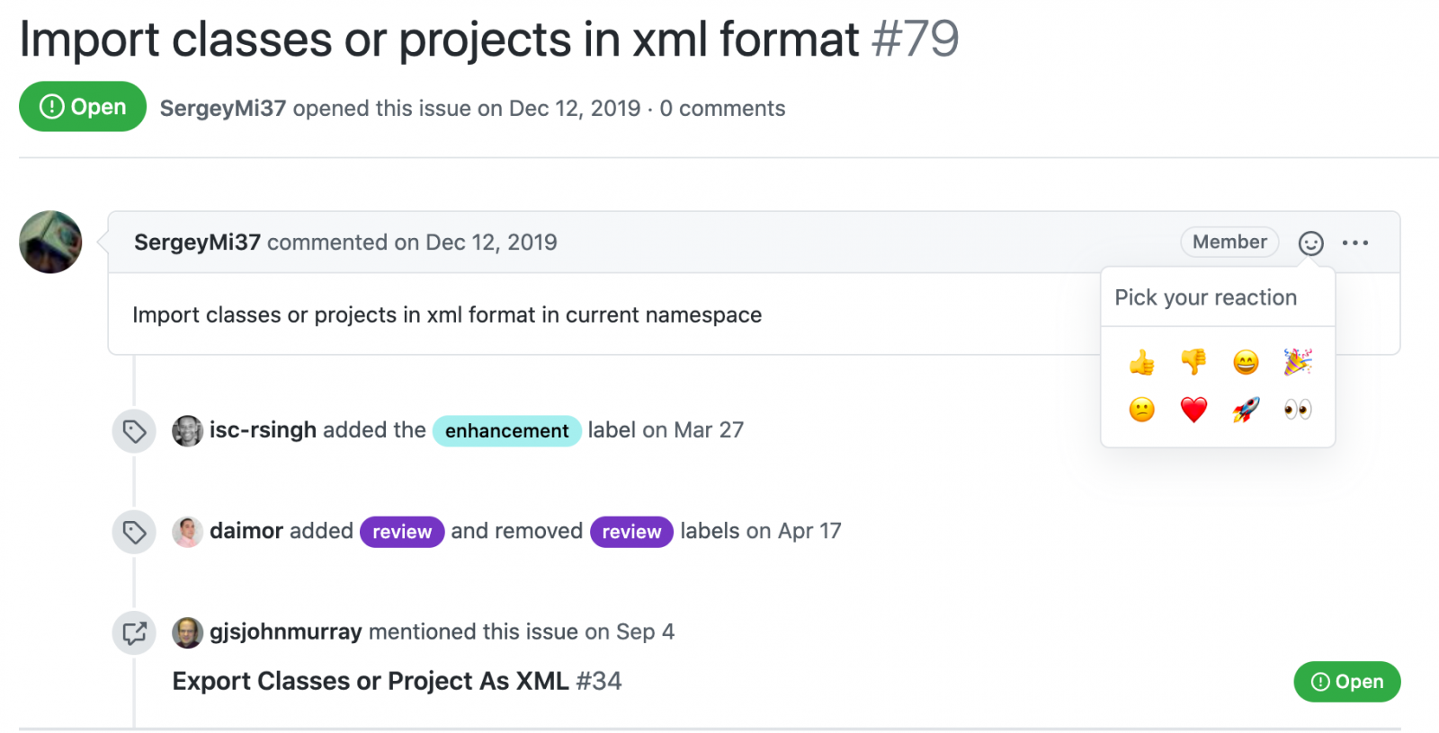Click the Member badge
This screenshot has width=1439, height=733.
coord(1229,242)
